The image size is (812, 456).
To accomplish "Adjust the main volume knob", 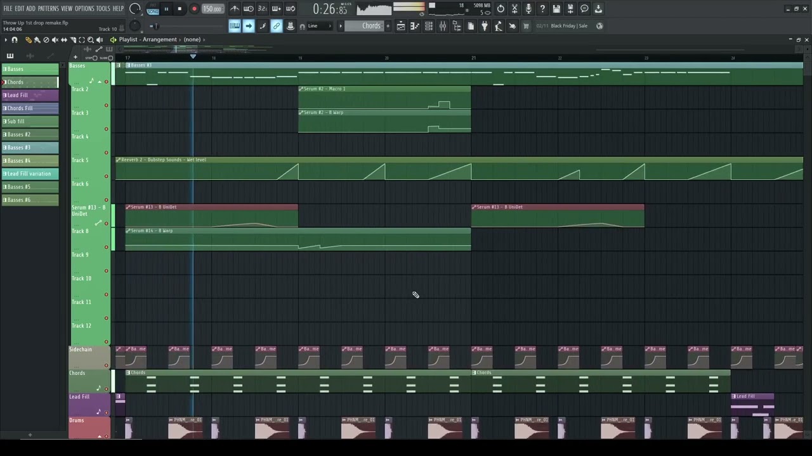I will coord(134,9).
